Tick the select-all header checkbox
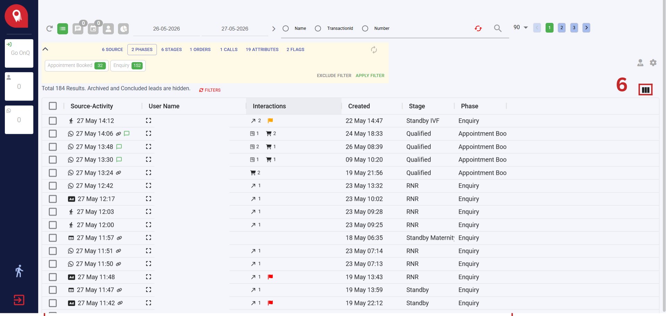 tap(53, 106)
